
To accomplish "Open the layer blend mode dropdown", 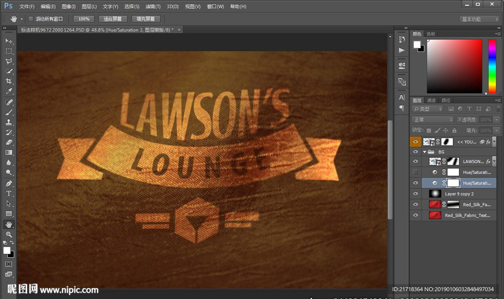I will [x=433, y=120].
